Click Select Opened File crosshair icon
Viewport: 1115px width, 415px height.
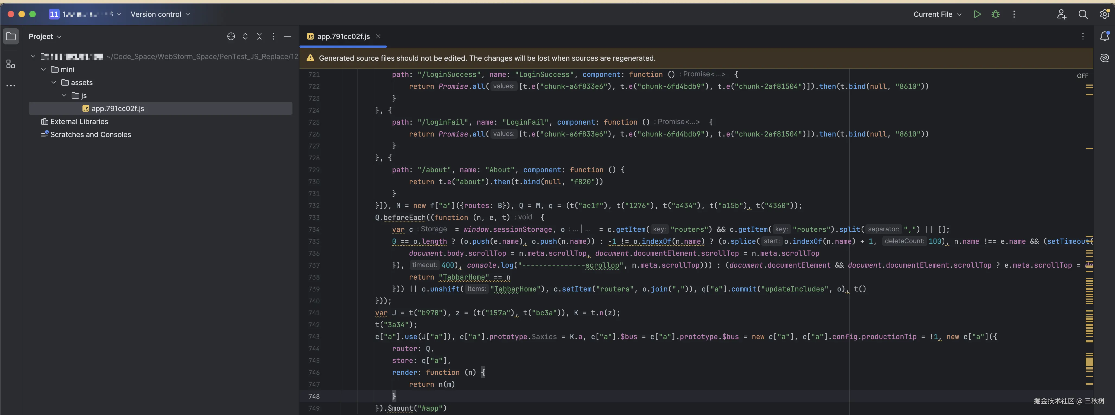click(x=231, y=36)
